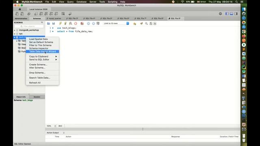Open Finder from the dock
Screen dimensions: 260x146
click(244, 9)
